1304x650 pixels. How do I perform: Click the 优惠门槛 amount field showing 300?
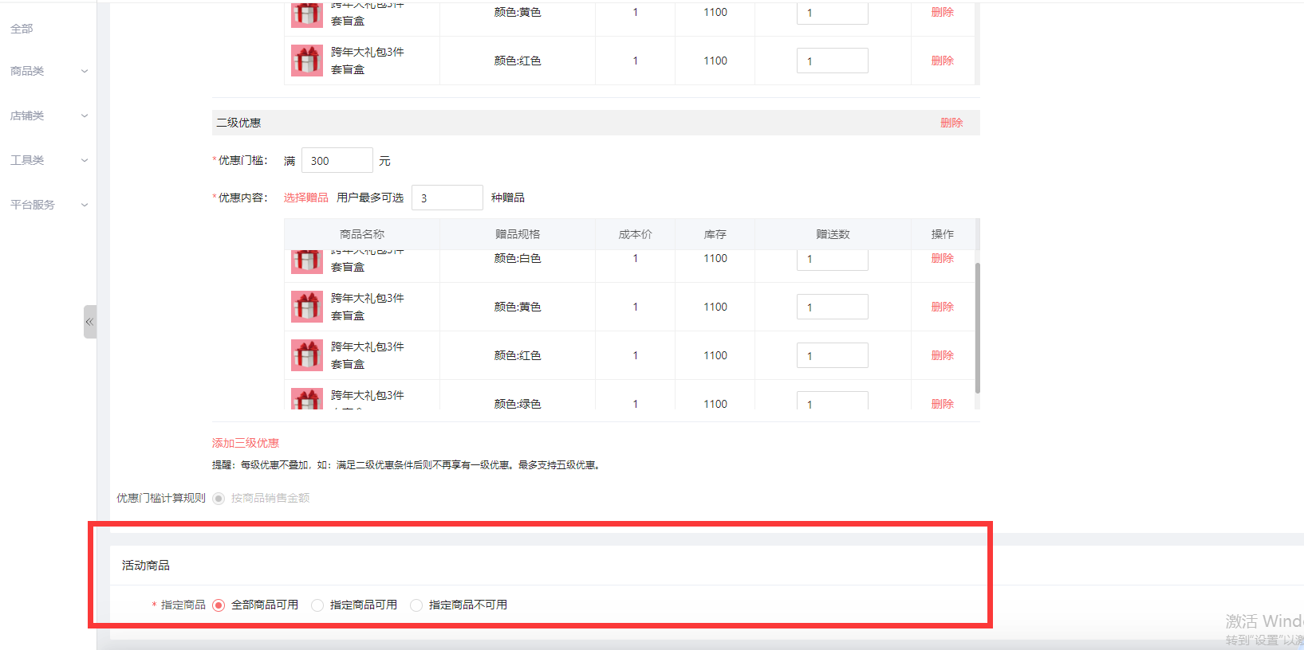tap(337, 161)
